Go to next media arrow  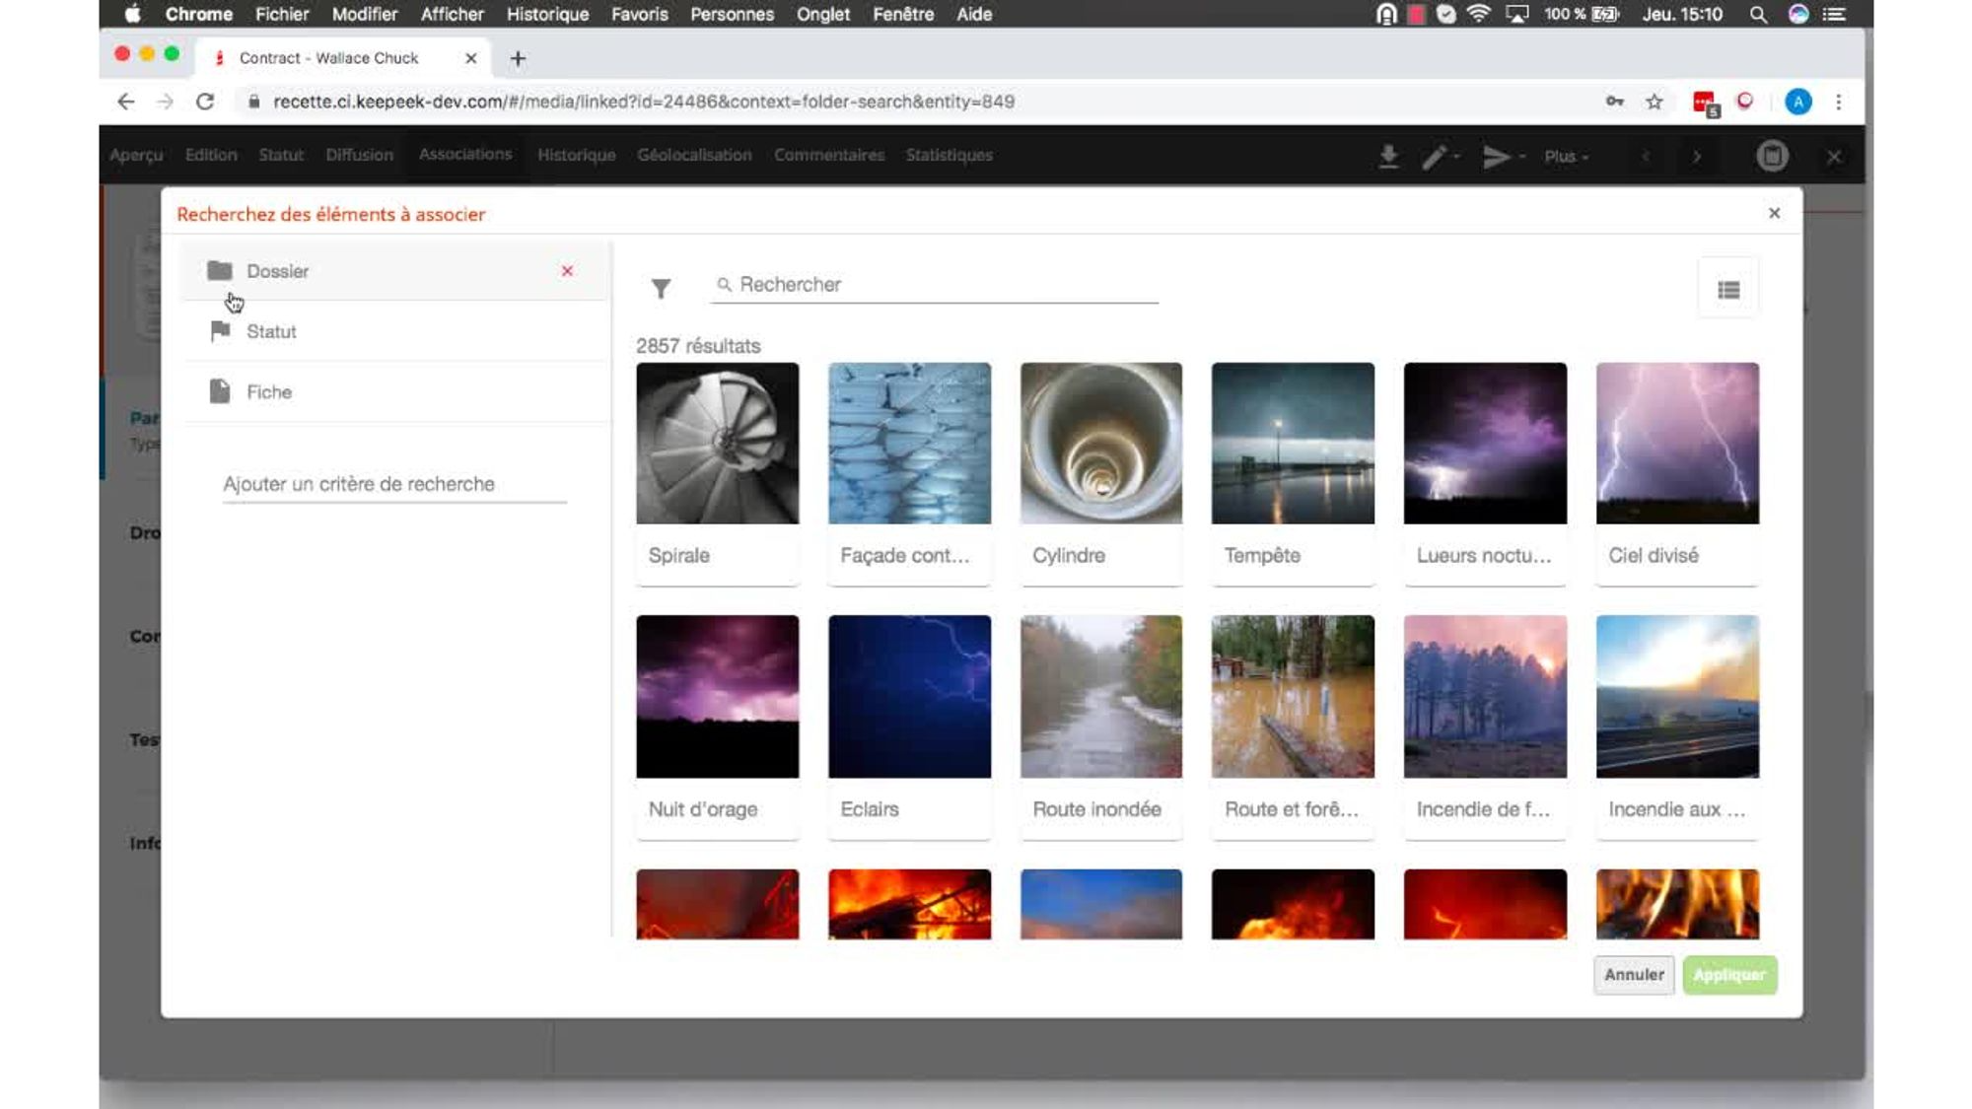click(1697, 156)
